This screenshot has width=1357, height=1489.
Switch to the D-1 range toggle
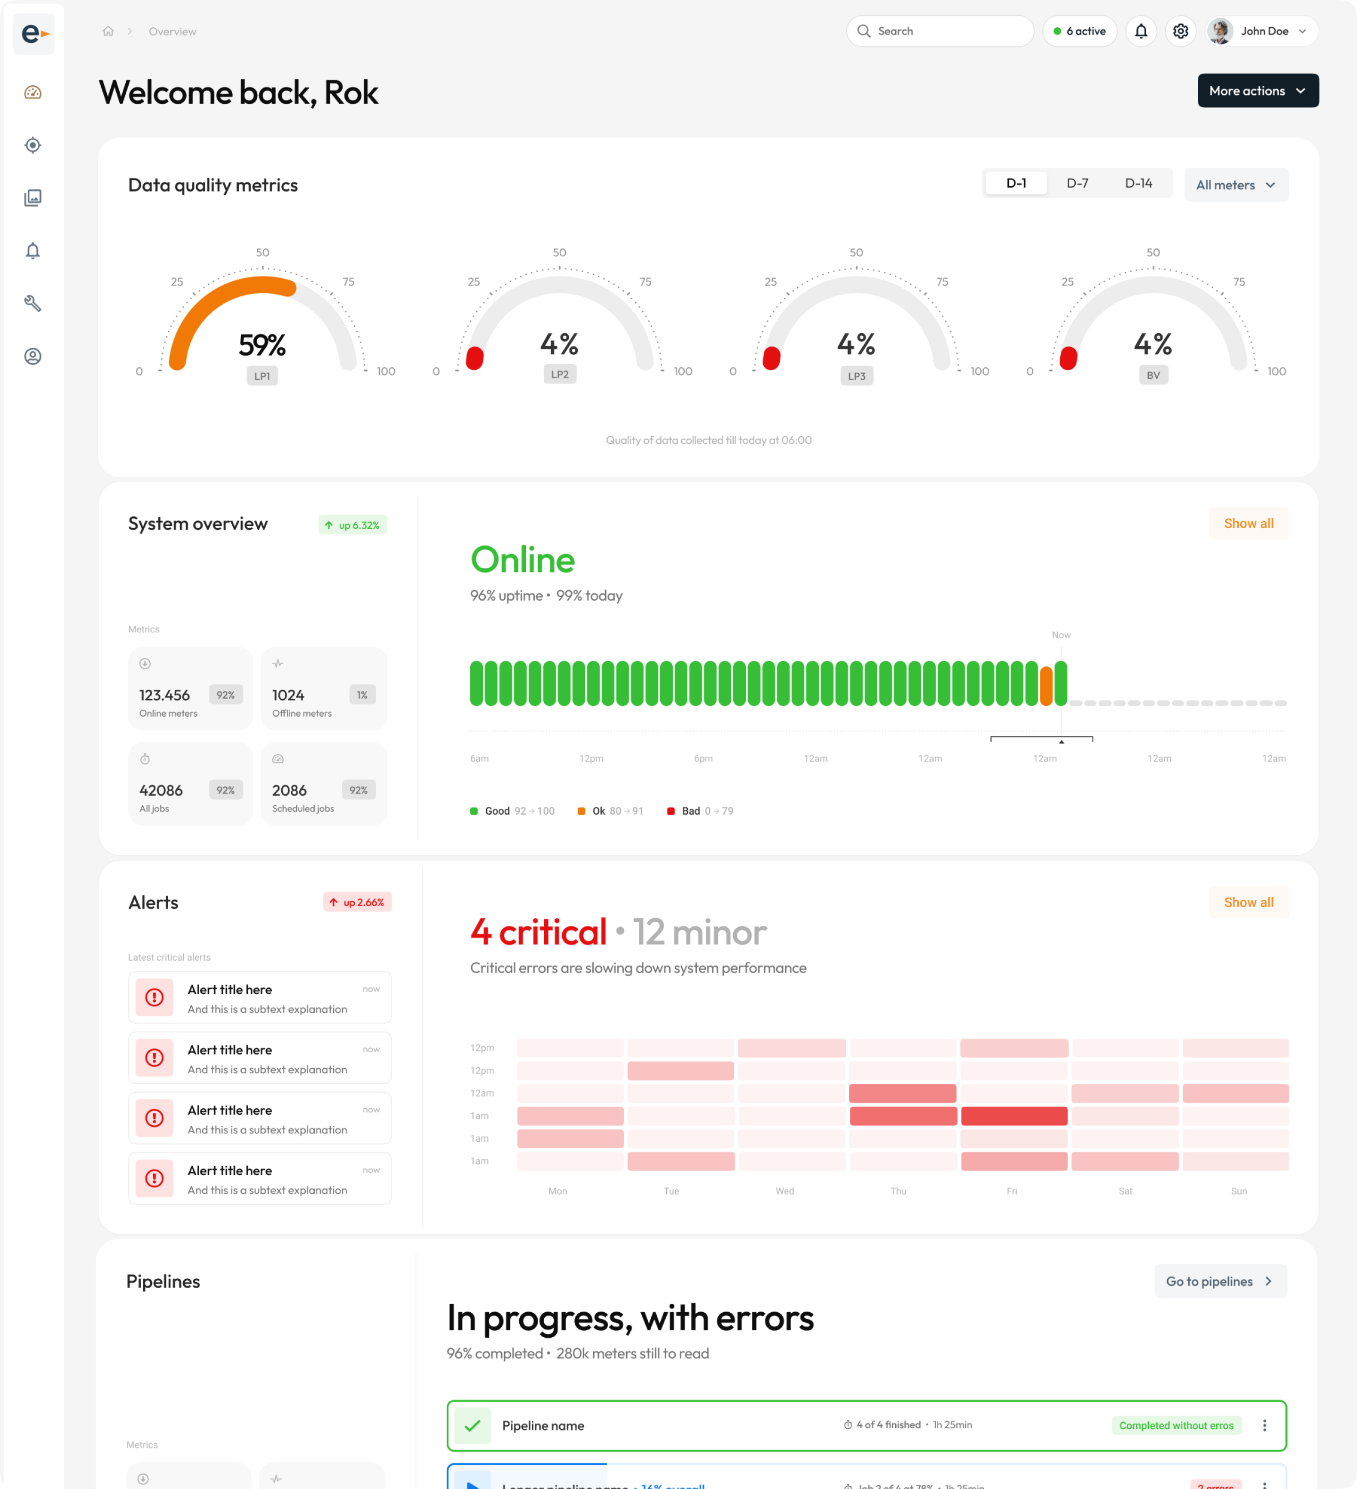click(x=1016, y=183)
